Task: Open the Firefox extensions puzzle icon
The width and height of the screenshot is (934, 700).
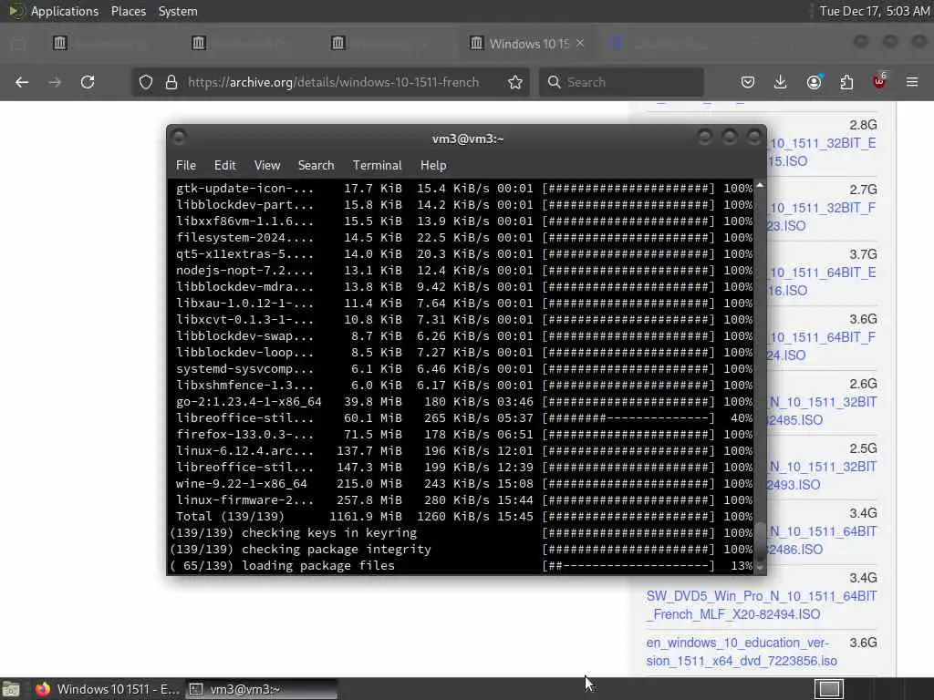Action: coord(846,82)
